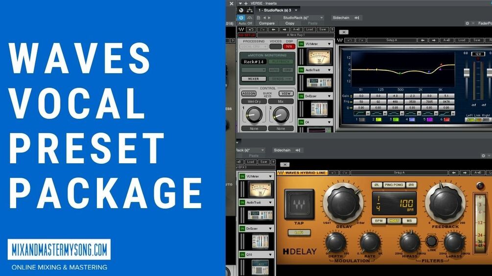Screen dimensions: 492x276
Task: Click A→B button in StudioRack toolbar
Action: click(297, 29)
